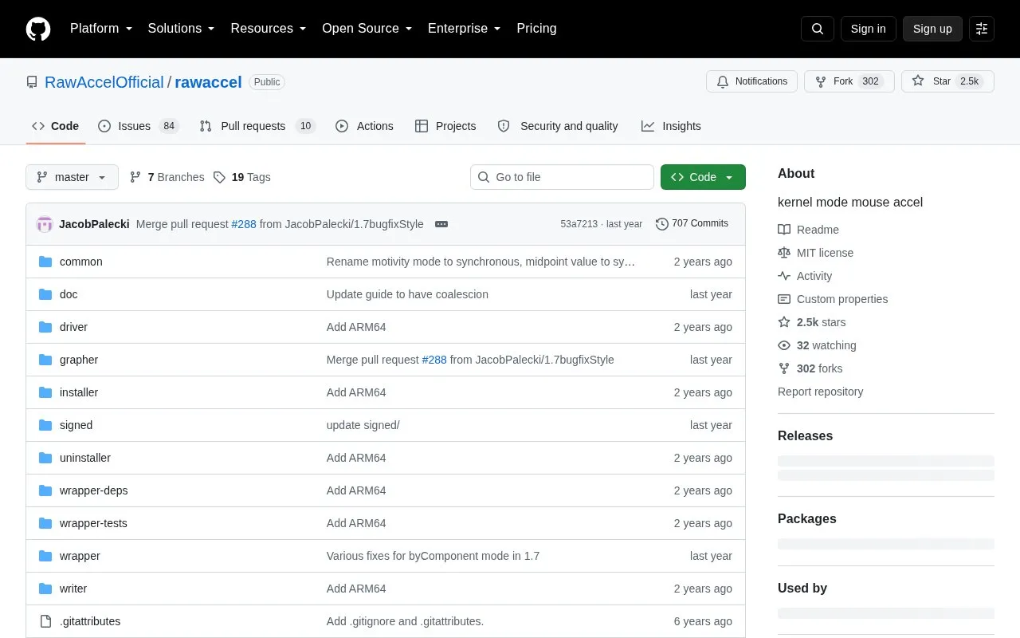Click the ellipsis to expand commit message
Image resolution: width=1020 pixels, height=638 pixels.
click(441, 224)
